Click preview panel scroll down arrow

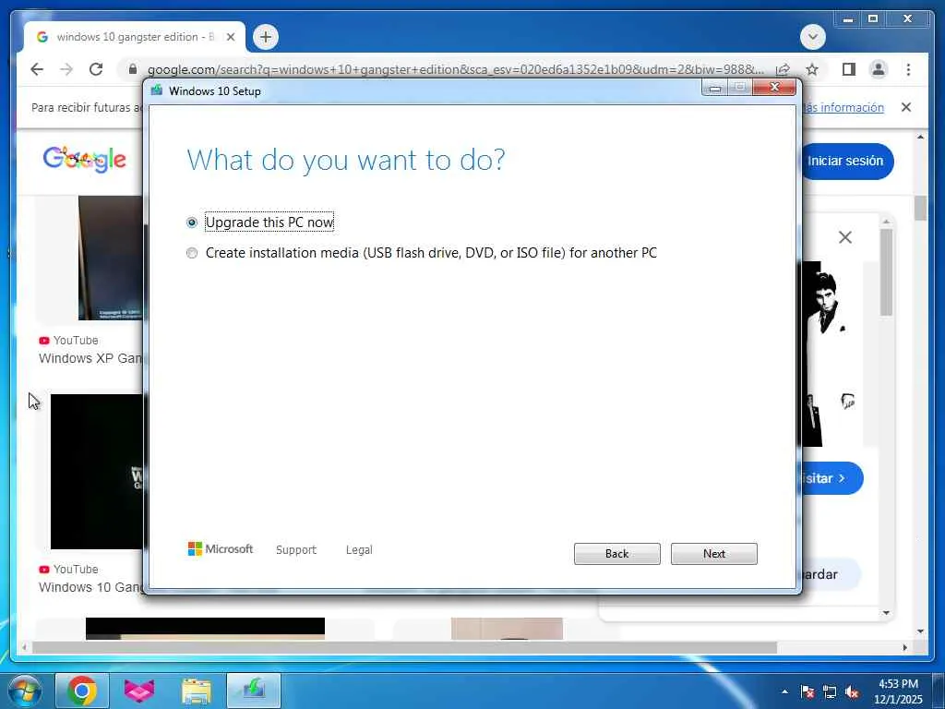(885, 613)
